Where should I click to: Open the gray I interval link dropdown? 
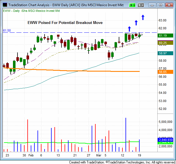(x=142, y=5)
